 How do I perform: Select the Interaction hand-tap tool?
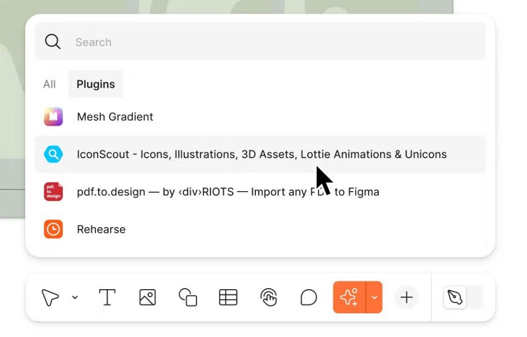coord(269,297)
